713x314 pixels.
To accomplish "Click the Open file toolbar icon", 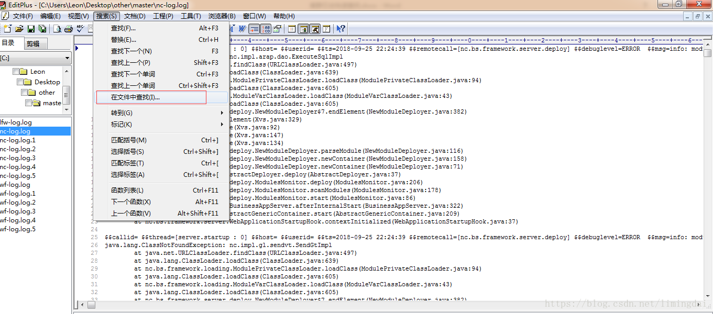I will 19,29.
